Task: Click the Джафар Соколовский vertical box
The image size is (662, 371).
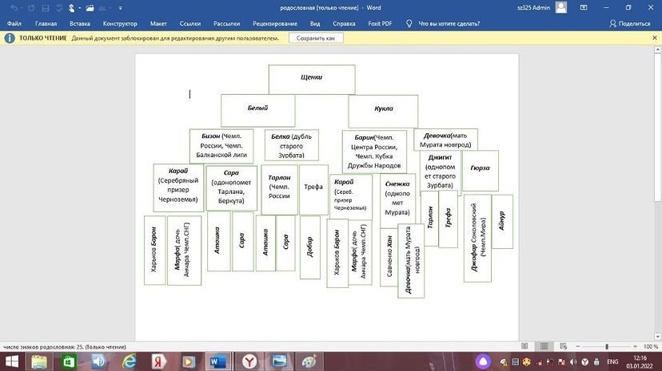Action: (x=477, y=238)
